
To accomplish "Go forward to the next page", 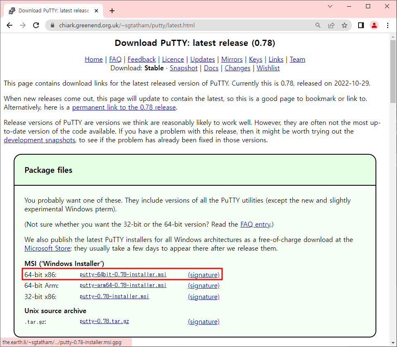I will tap(23, 25).
